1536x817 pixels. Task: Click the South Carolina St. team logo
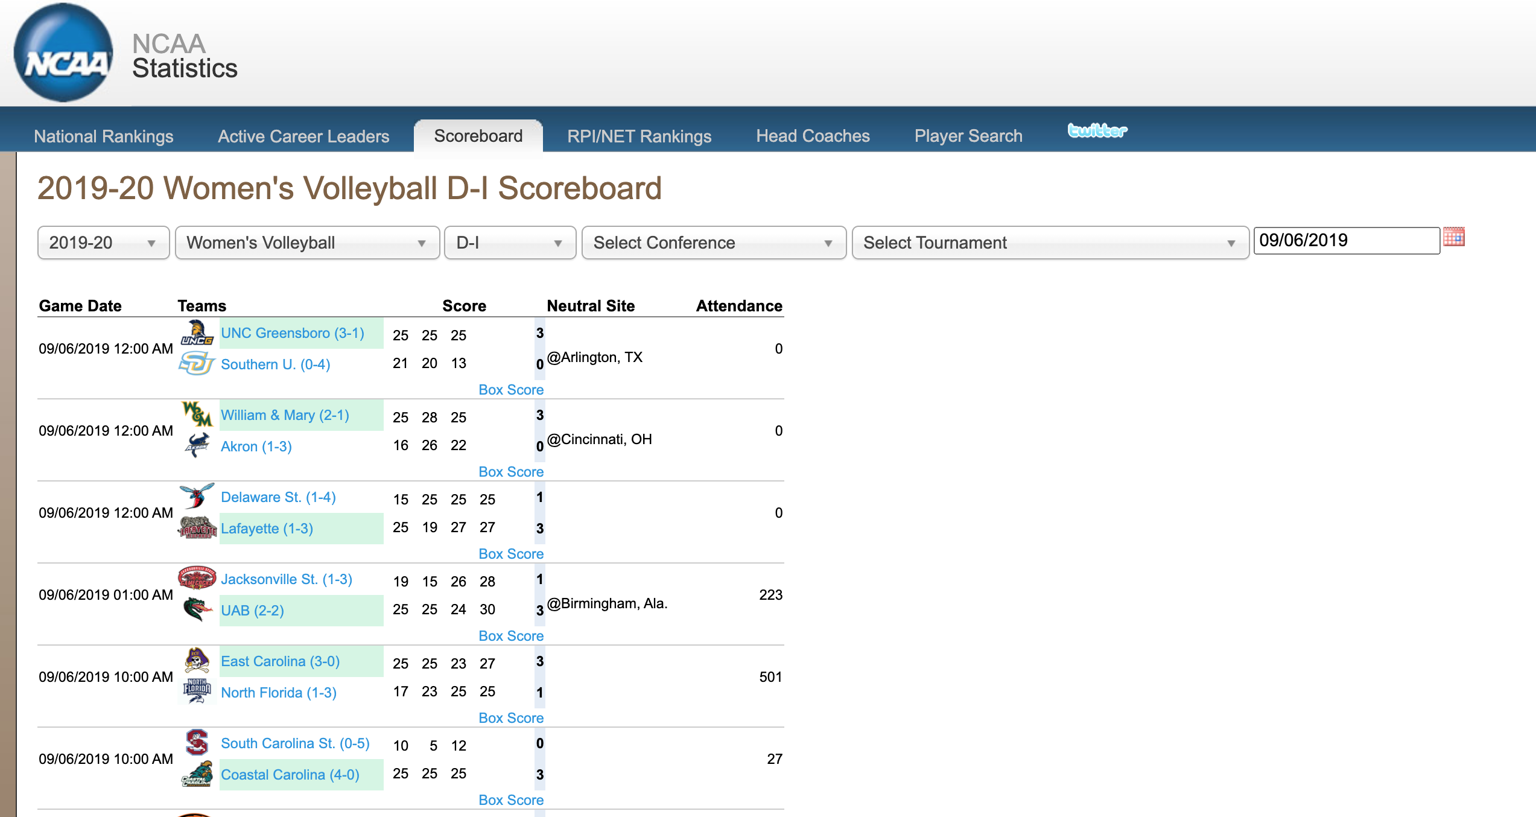click(197, 743)
